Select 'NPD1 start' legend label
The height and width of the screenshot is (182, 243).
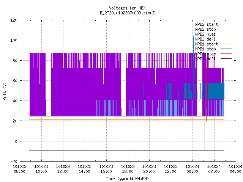pyautogui.click(x=207, y=44)
